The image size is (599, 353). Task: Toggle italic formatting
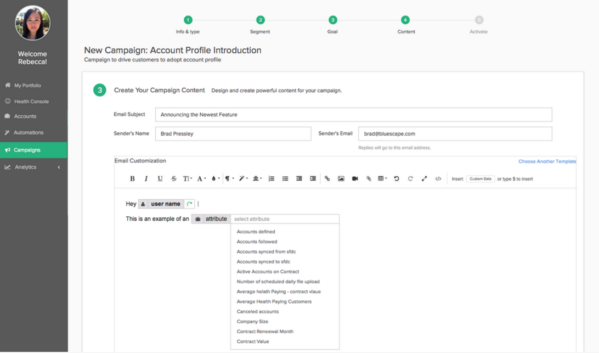point(146,178)
